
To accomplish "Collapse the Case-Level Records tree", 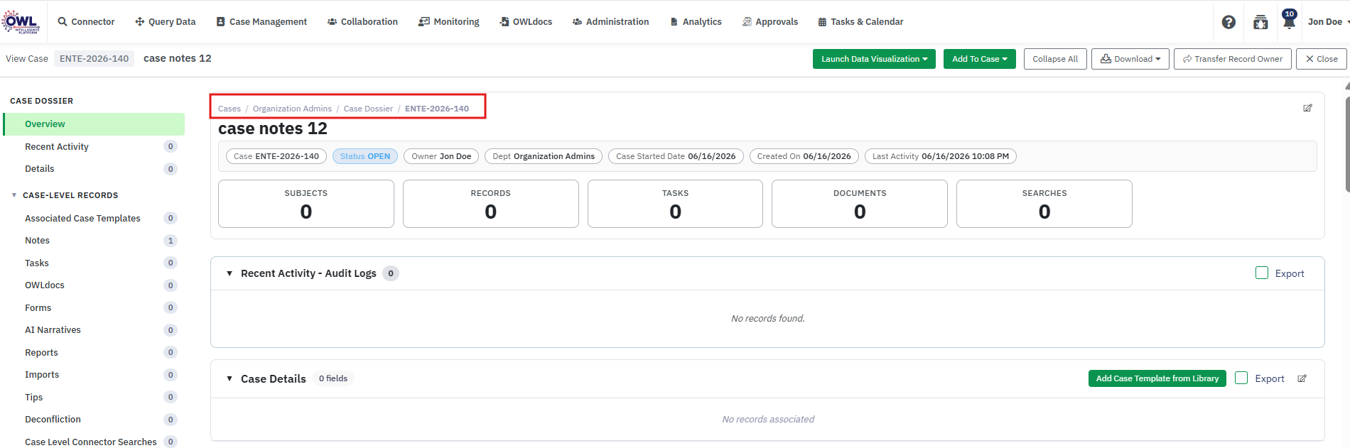I will tap(14, 195).
